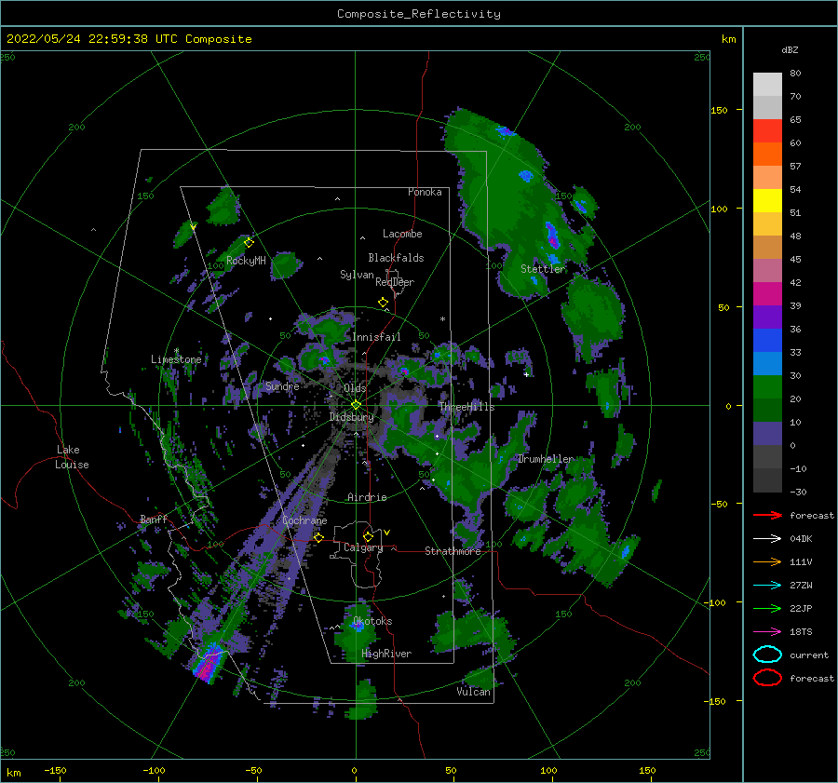
Task: Select the magenta 18TS arrow icon
Action: tap(767, 632)
